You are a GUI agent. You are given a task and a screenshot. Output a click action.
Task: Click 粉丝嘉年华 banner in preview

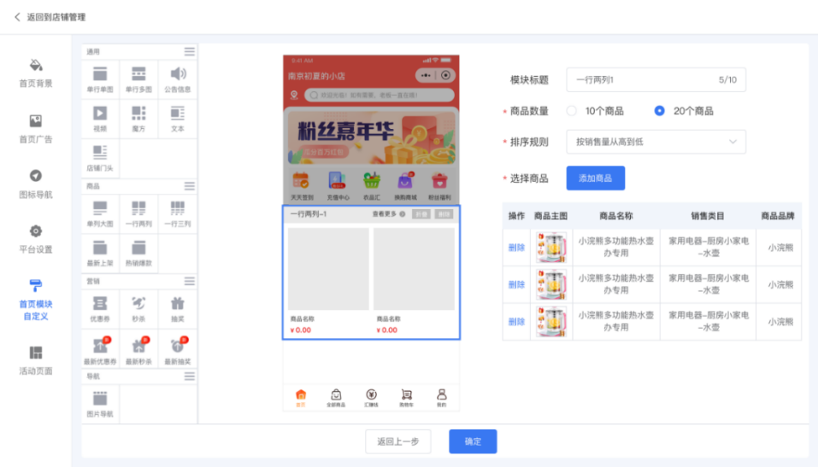372,137
